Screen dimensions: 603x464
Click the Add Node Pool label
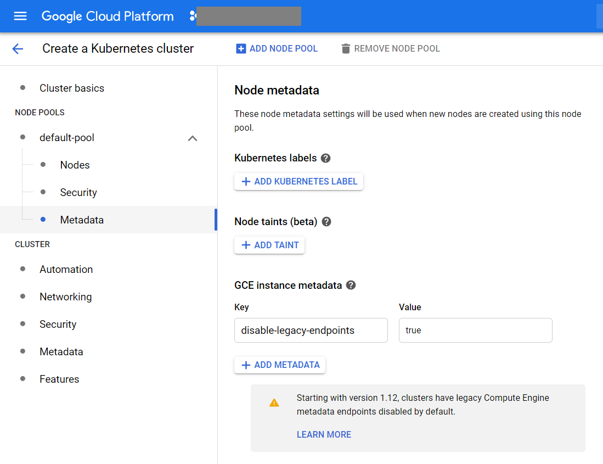pos(284,48)
